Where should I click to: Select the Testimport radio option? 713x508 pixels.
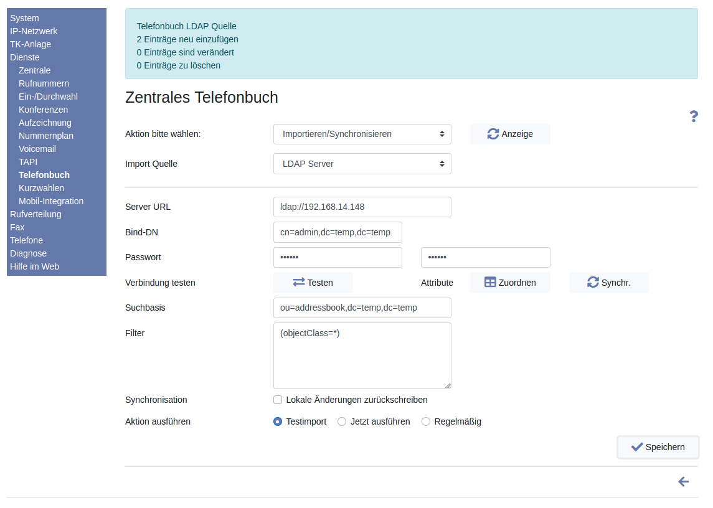(278, 421)
